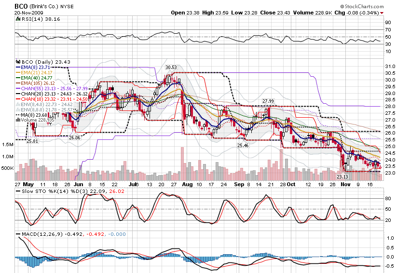Click the blue -0.000 MACD histogram value

tap(117, 234)
